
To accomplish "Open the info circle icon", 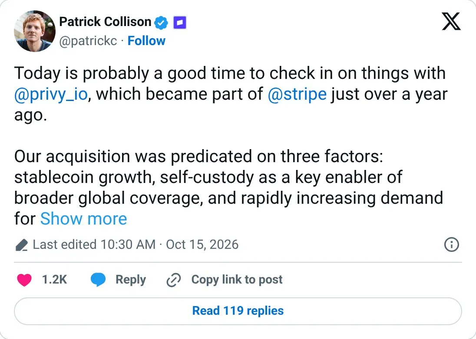I will (451, 244).
